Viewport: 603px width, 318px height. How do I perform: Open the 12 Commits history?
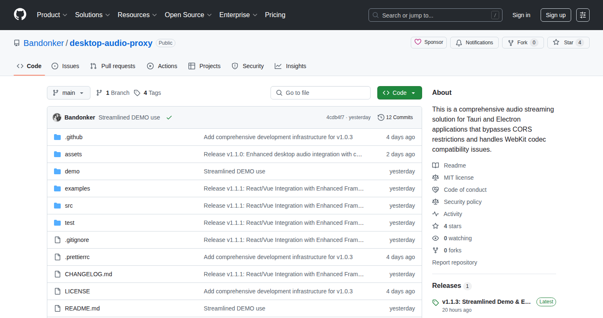pyautogui.click(x=395, y=117)
